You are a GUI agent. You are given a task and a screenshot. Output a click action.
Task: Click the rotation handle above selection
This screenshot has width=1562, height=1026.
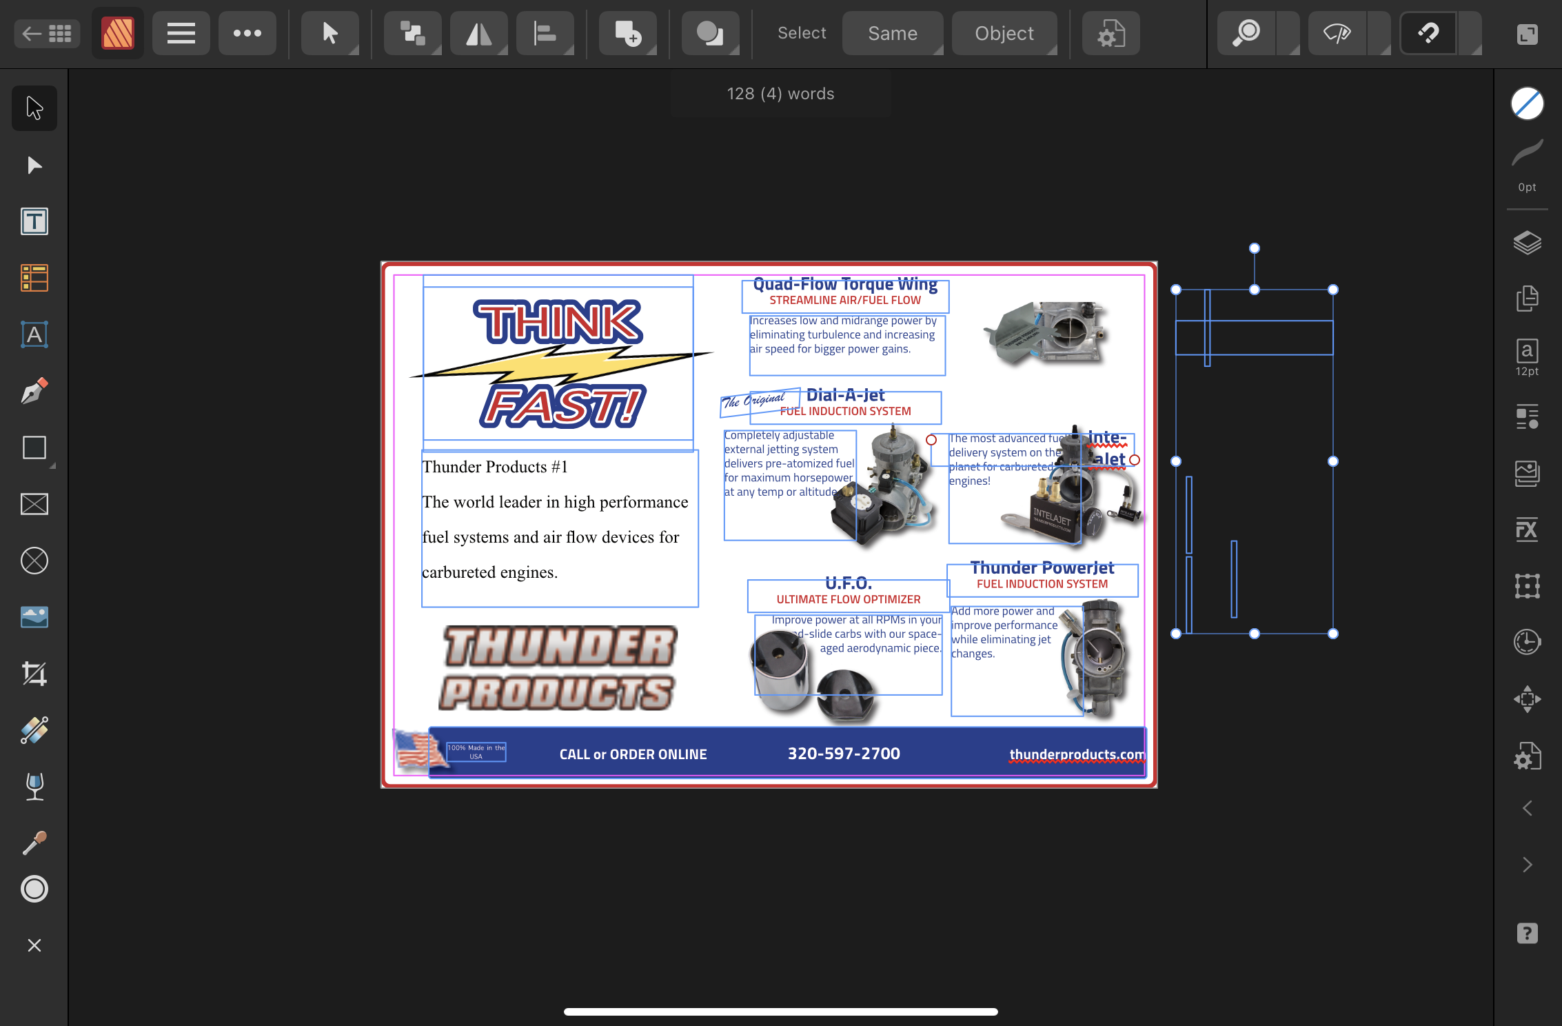1255,248
